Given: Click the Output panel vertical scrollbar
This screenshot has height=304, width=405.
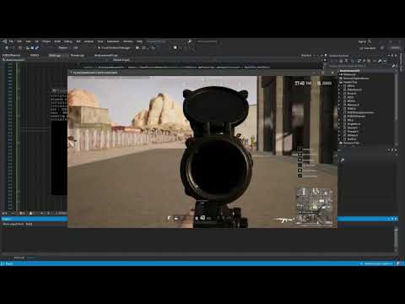Looking at the screenshot, I should 396,239.
